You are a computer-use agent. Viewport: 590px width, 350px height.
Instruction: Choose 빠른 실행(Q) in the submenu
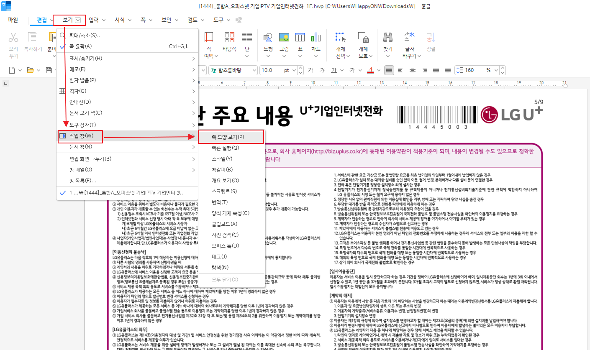[231, 148]
